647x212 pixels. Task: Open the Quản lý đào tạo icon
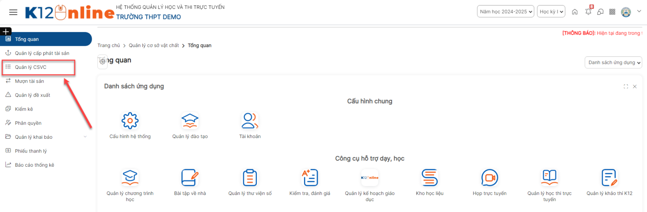tap(190, 121)
